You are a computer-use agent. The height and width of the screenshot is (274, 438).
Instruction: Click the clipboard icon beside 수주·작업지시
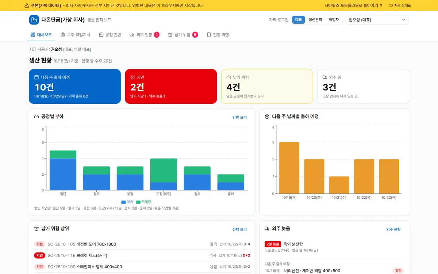click(63, 35)
